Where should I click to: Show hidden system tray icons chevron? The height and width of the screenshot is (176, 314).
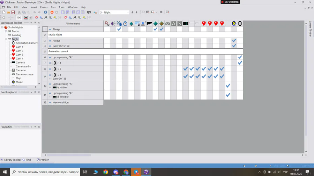pyautogui.click(x=260, y=172)
